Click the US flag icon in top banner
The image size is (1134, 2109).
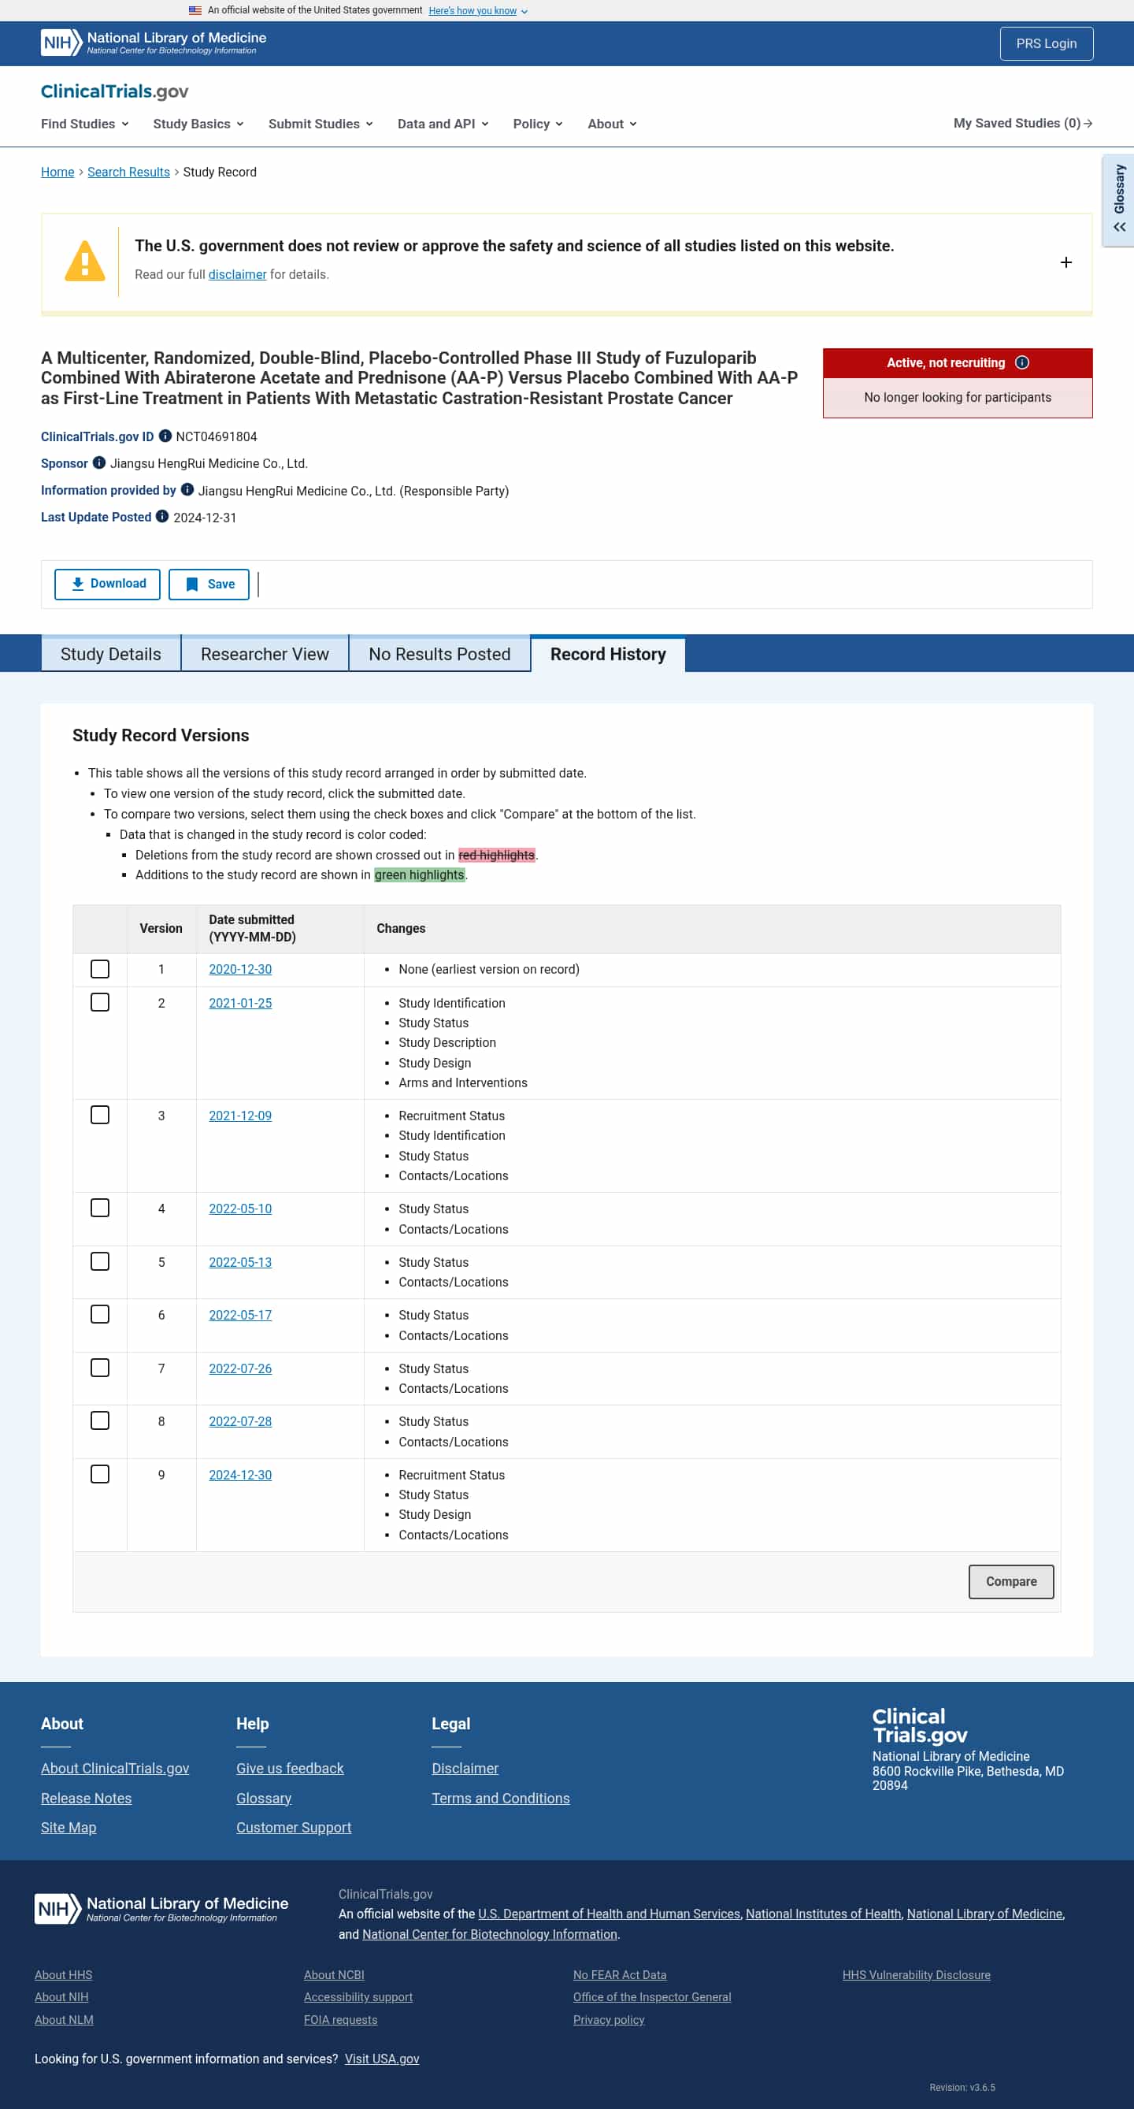[195, 11]
